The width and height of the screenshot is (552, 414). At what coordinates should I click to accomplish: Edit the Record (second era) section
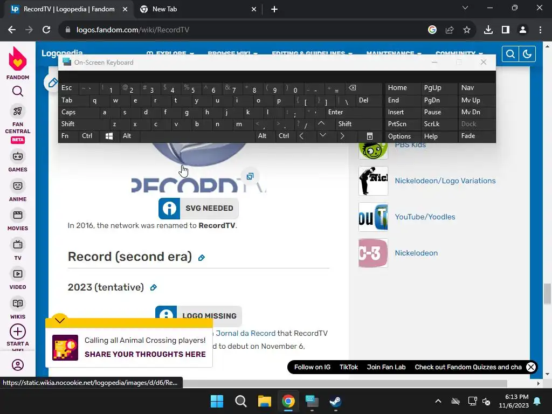click(x=202, y=258)
